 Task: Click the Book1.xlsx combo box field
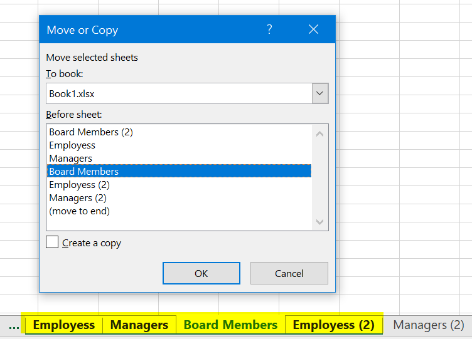pos(179,94)
